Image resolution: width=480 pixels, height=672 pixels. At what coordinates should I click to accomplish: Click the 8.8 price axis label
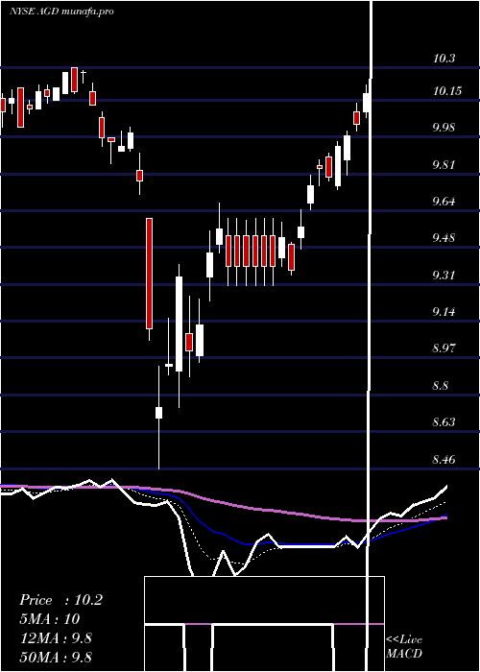pyautogui.click(x=441, y=385)
